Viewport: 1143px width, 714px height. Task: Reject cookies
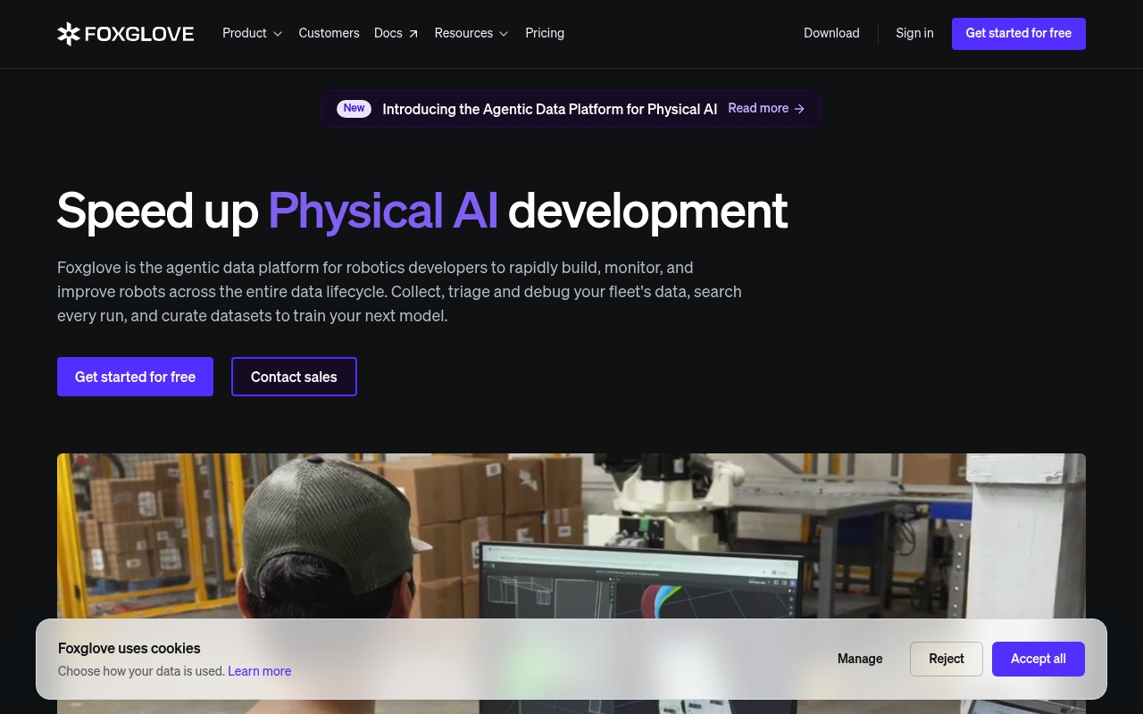[947, 659]
